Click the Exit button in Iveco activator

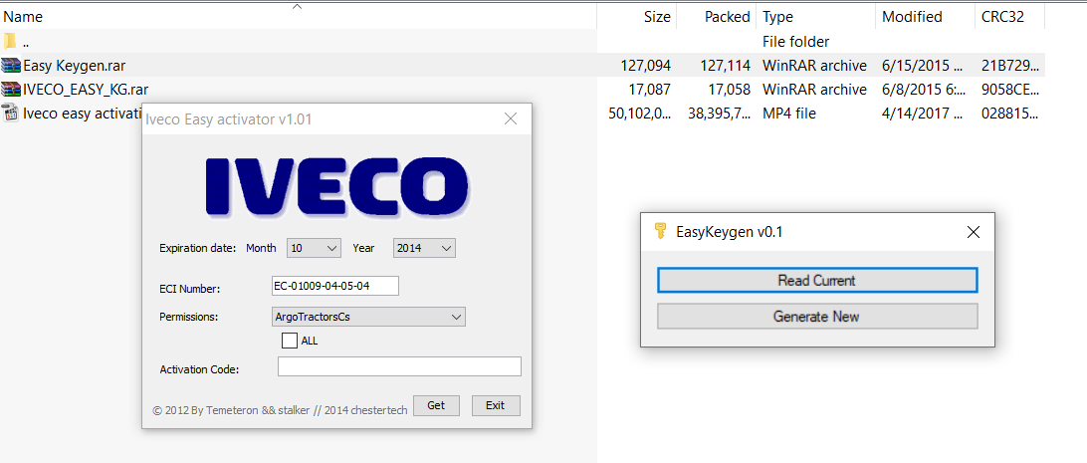pos(495,405)
